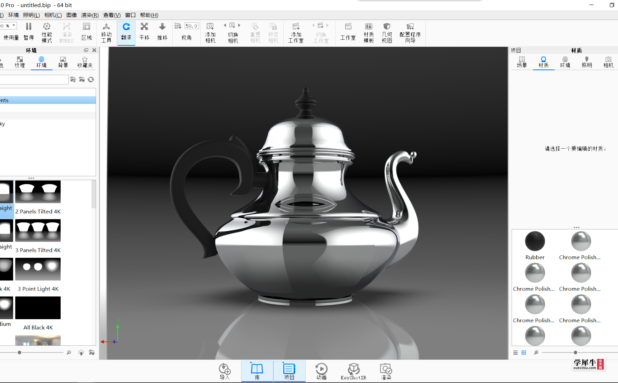Click the 推移 dolly tool
Image resolution: width=618 pixels, height=383 pixels.
(162, 32)
